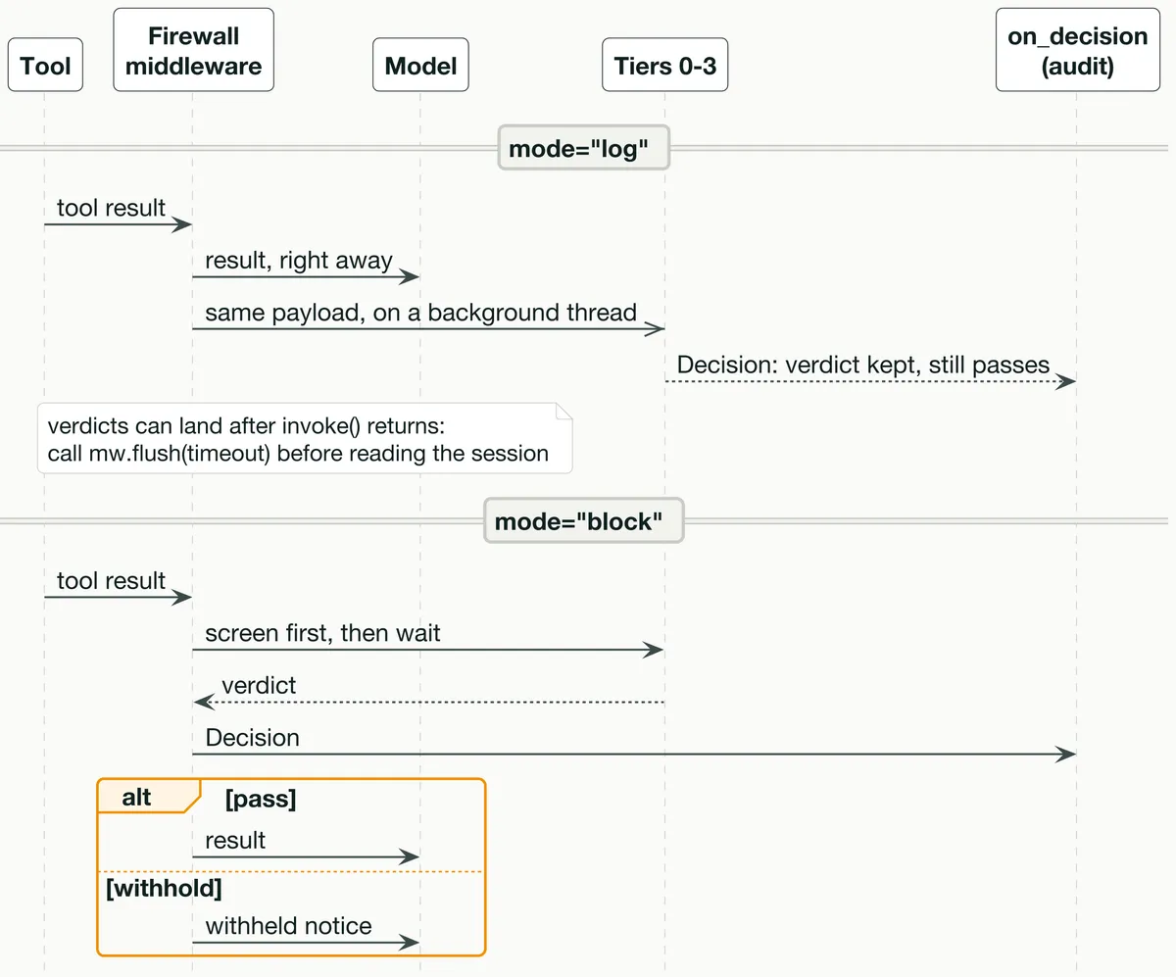The image size is (1176, 977).
Task: Click the mode="block" divider label
Action: point(583,520)
